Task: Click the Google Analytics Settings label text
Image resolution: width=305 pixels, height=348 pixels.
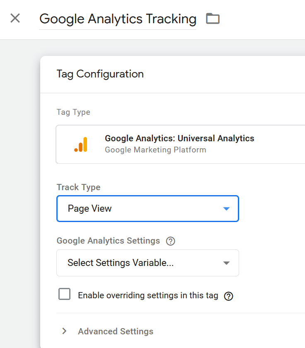Action: pos(108,241)
